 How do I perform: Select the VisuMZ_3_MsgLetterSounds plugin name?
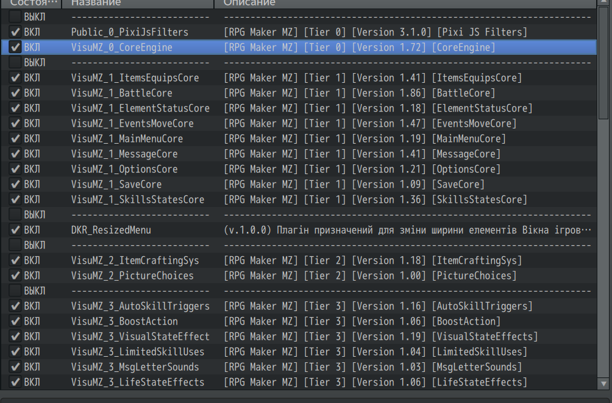135,366
